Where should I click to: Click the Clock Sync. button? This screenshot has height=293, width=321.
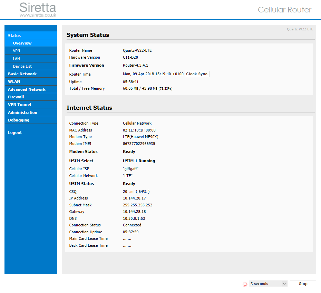coord(197,74)
